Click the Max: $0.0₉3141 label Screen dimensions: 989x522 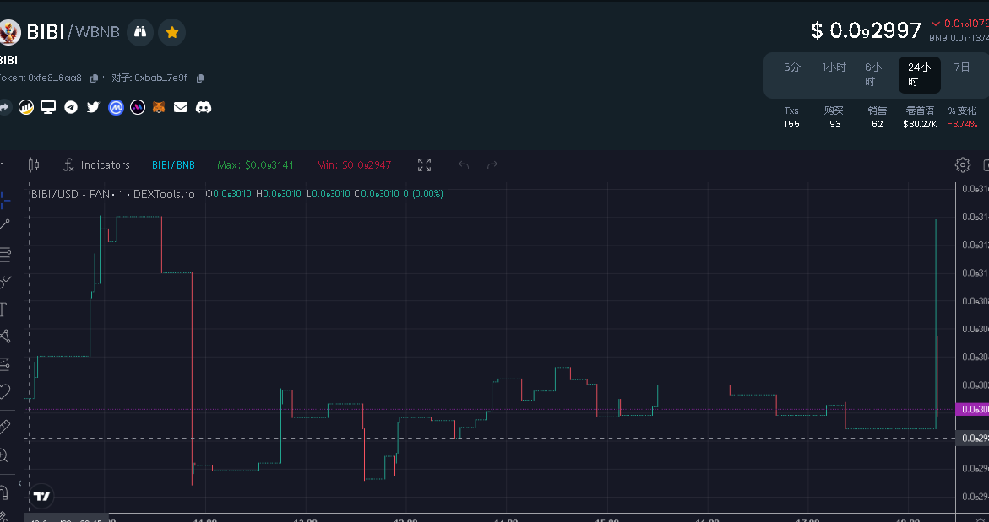coord(255,165)
